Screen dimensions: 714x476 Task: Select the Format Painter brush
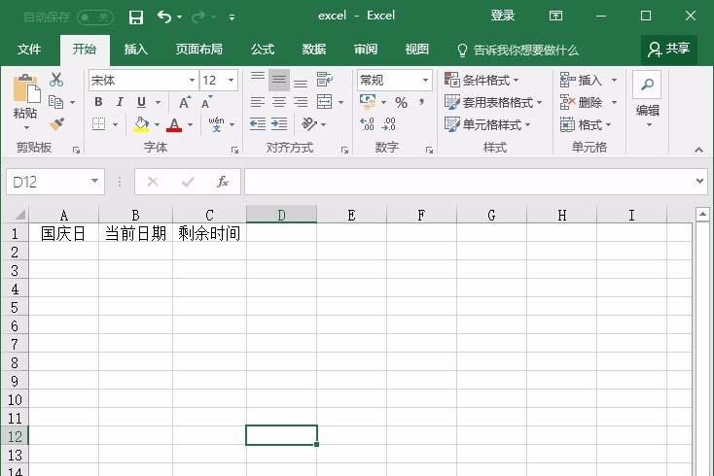56,123
